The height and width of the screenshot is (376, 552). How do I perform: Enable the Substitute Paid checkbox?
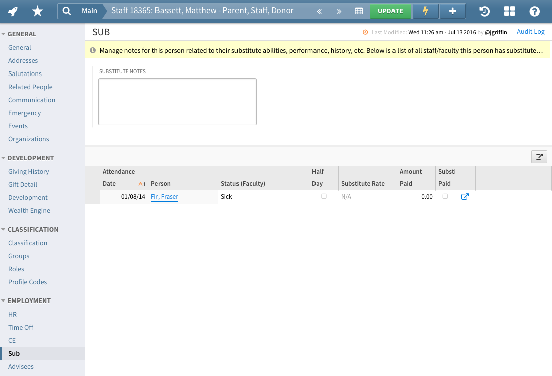pos(445,196)
